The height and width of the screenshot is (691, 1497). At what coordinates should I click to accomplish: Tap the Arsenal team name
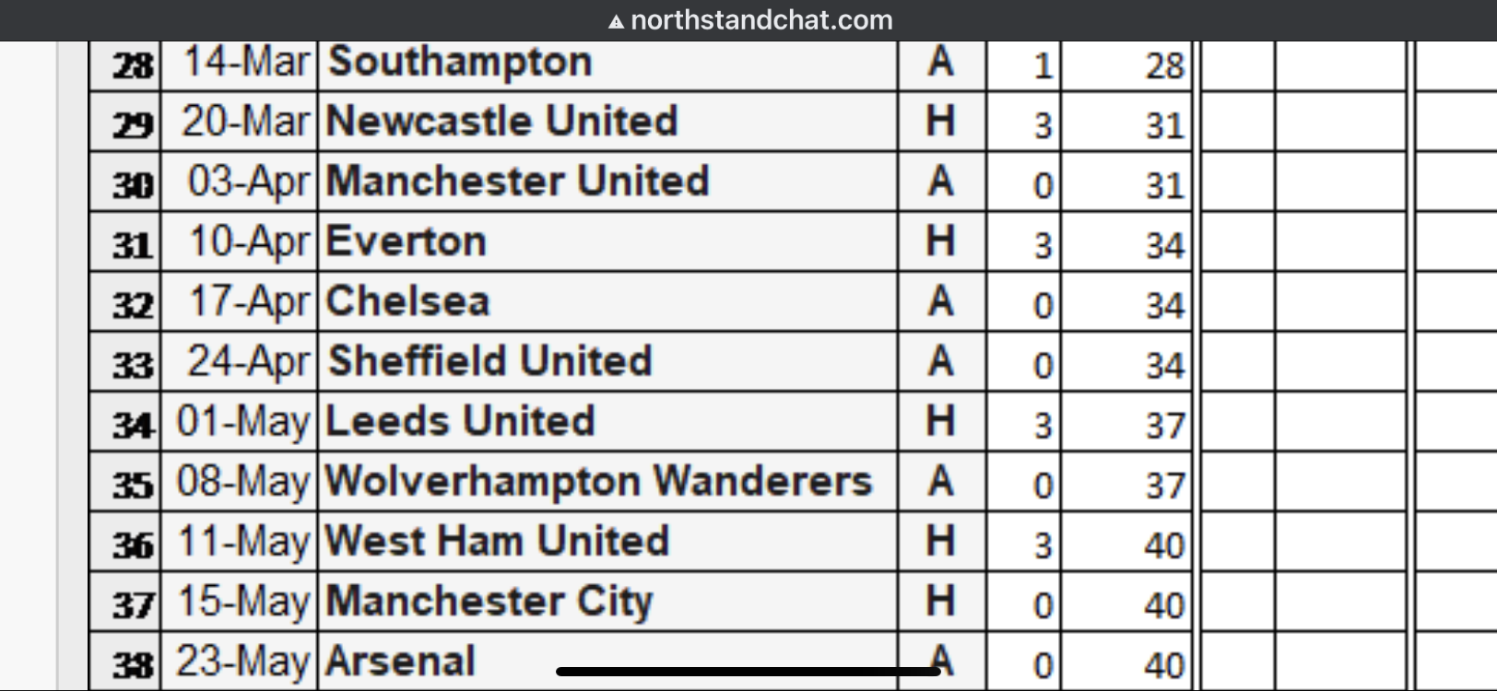[x=400, y=662]
